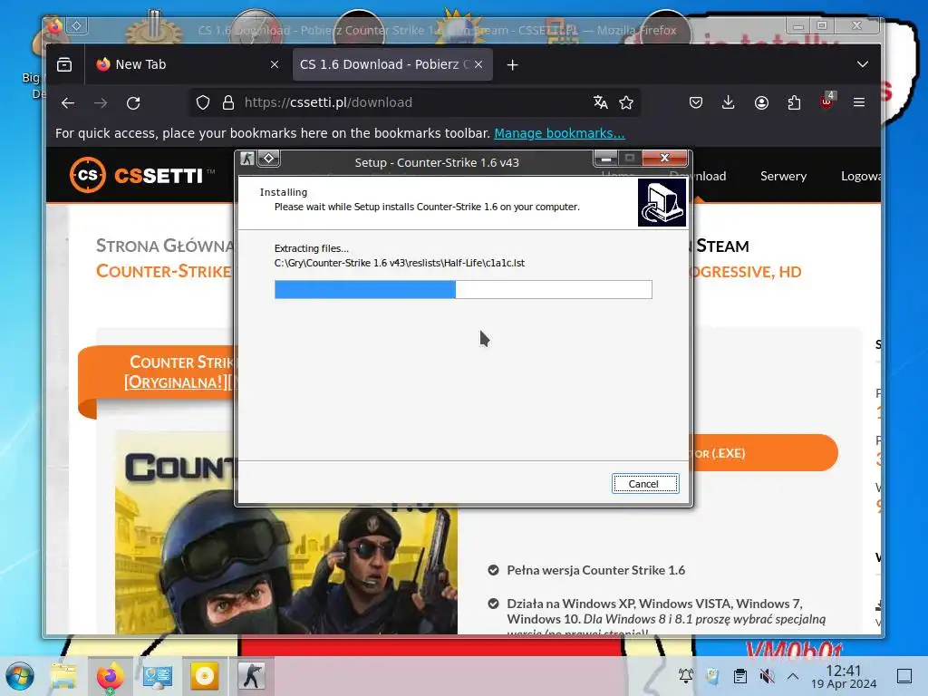Click the Strona Główna heading link
The width and height of the screenshot is (928, 696).
coord(165,245)
